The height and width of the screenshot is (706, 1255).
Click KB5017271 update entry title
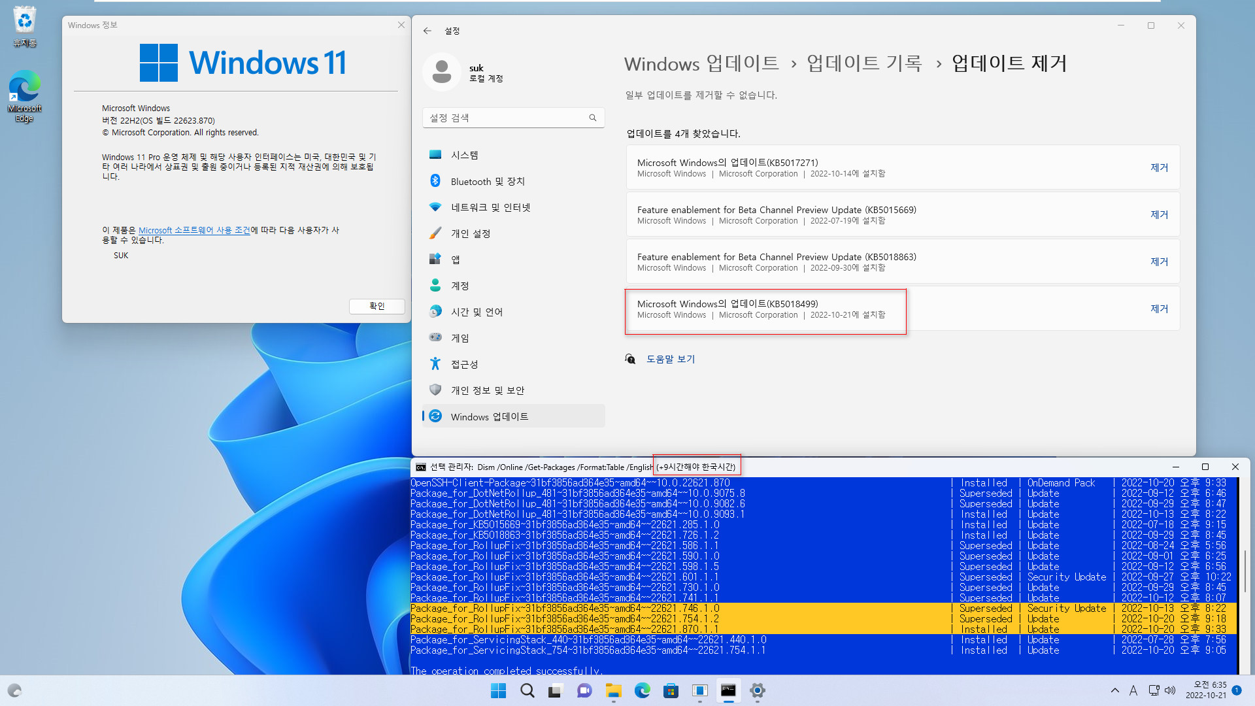tap(728, 163)
